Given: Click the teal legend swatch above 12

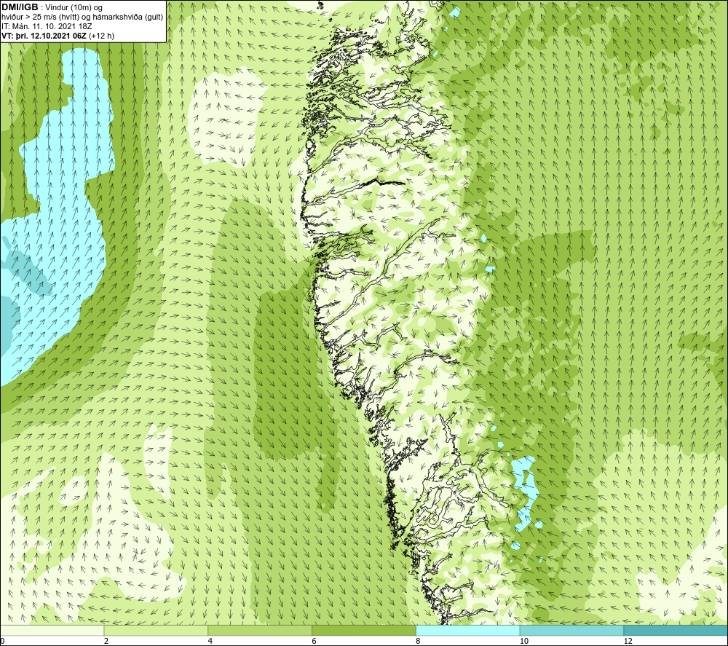Looking at the screenshot, I should [x=676, y=630].
